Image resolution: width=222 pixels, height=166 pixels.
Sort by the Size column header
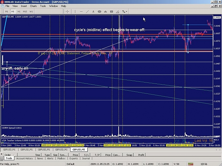click(x=55, y=155)
